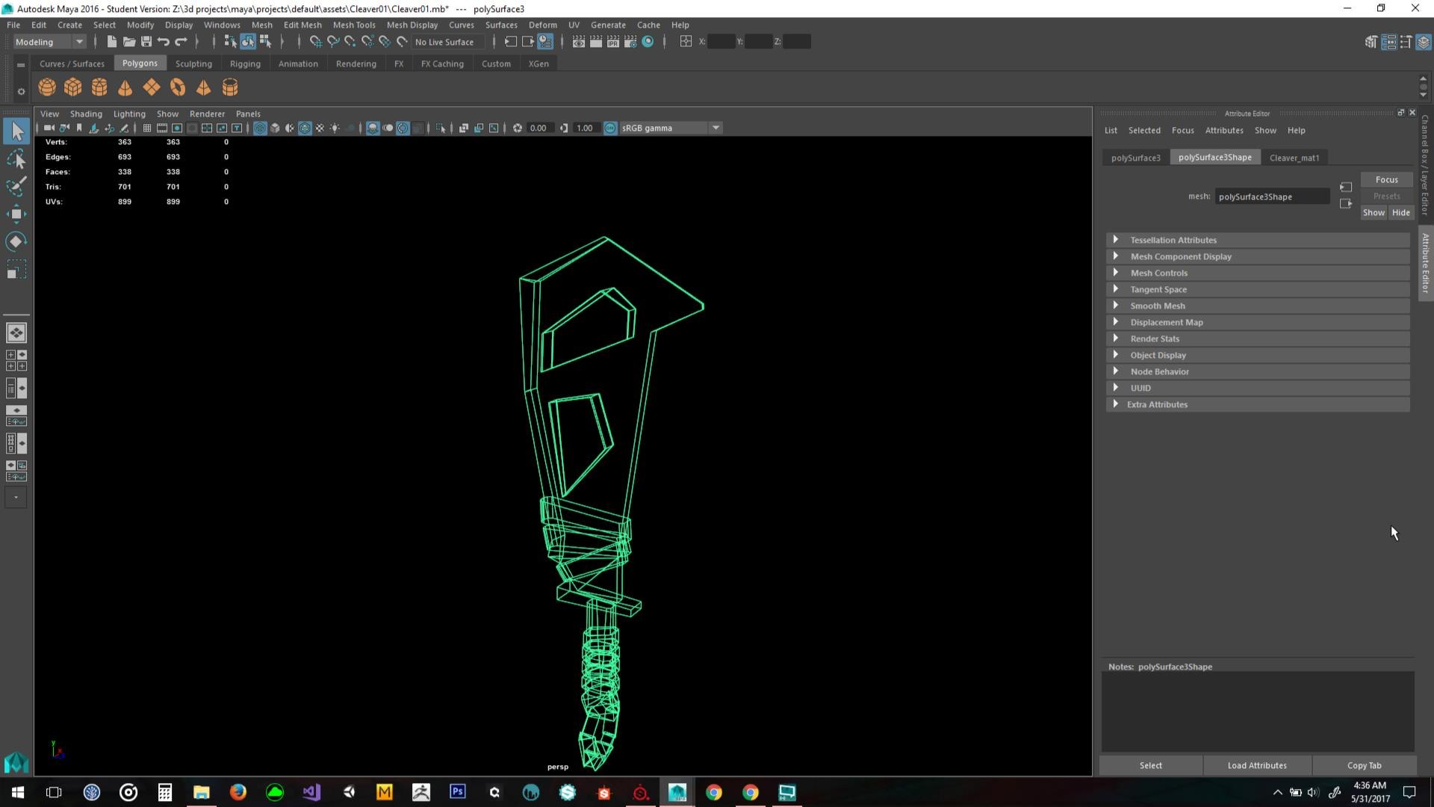1434x807 pixels.
Task: Open the Mesh Tools menu
Action: coord(354,25)
